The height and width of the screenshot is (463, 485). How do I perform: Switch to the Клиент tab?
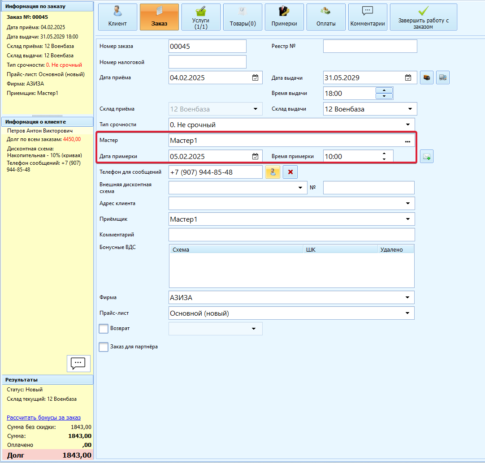117,17
